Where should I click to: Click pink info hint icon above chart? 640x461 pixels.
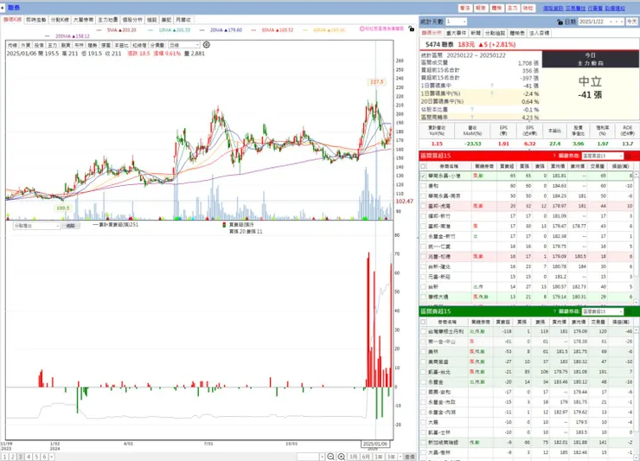362,29
